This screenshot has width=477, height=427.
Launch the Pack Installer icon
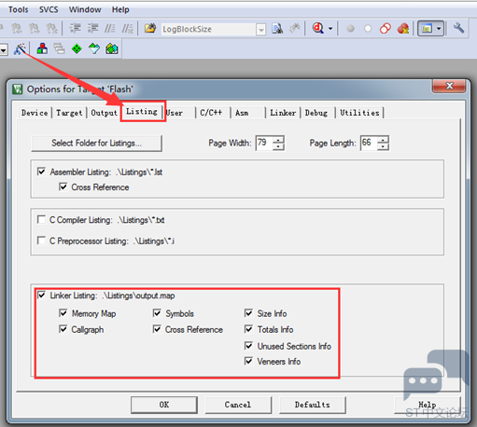[112, 48]
